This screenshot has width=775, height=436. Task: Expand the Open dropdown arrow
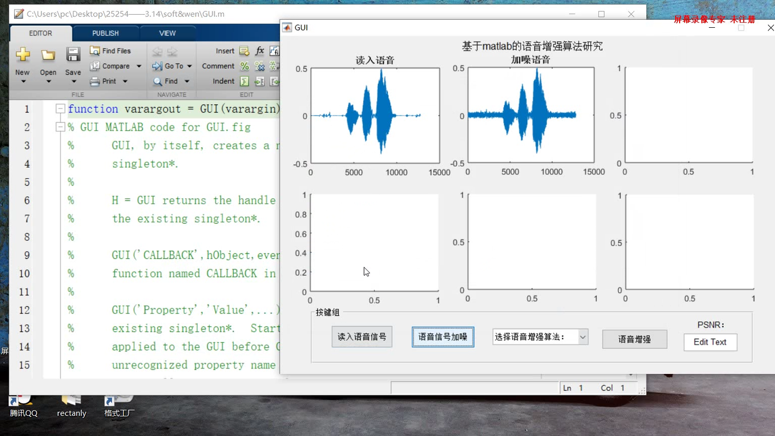click(48, 82)
